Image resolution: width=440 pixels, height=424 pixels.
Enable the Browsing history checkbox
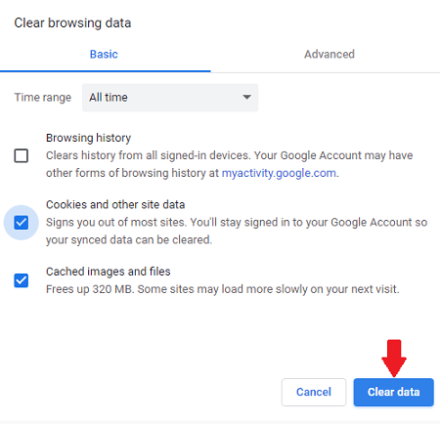[x=22, y=155]
